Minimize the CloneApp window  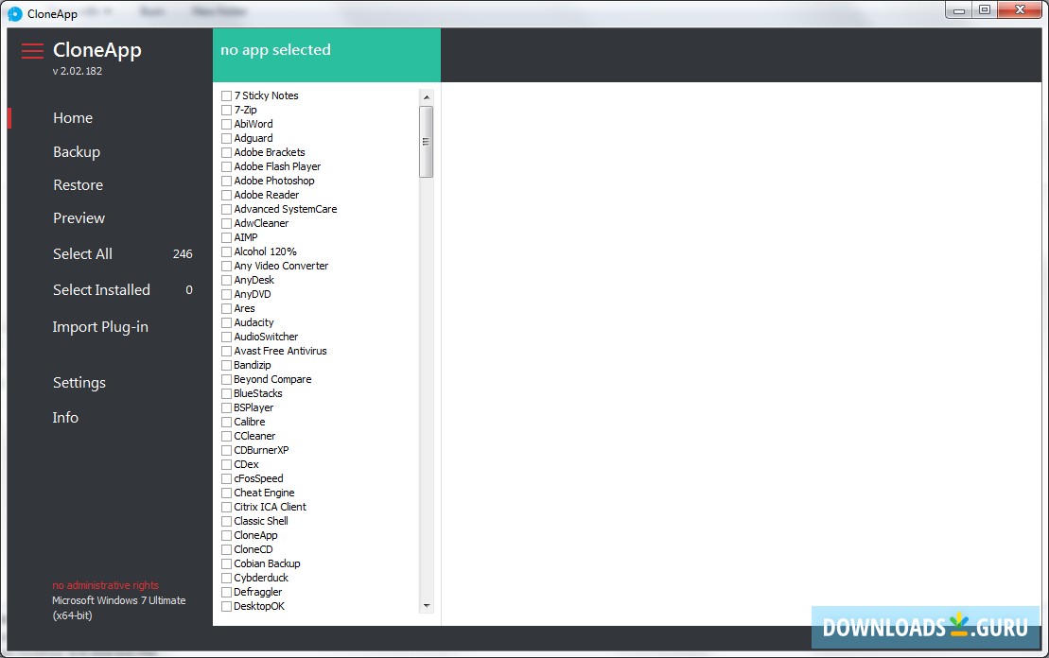(x=959, y=10)
